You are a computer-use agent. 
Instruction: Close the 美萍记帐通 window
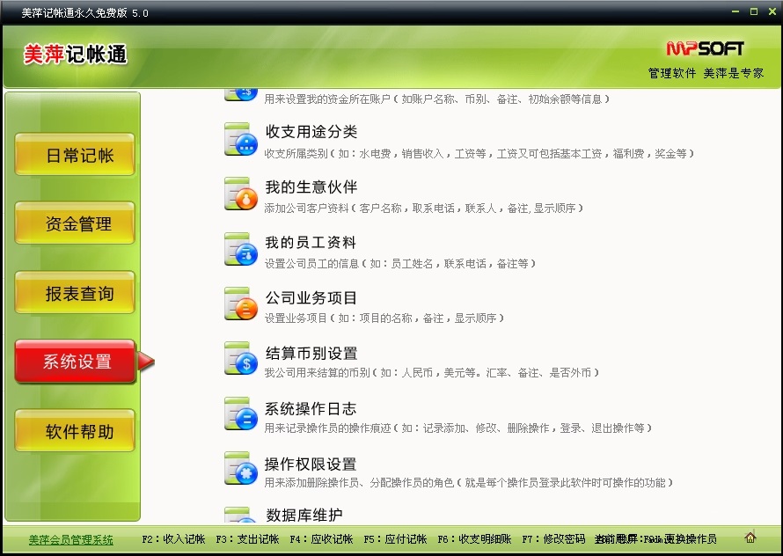772,11
